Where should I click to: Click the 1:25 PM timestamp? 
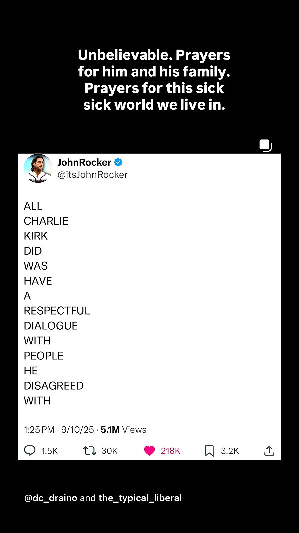tap(39, 429)
